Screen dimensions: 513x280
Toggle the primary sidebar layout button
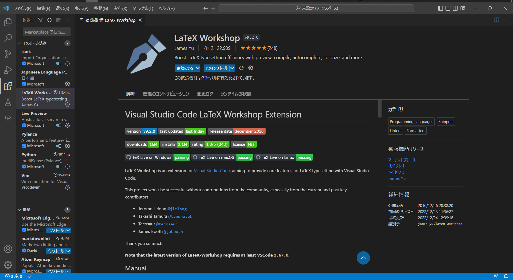tap(440, 8)
